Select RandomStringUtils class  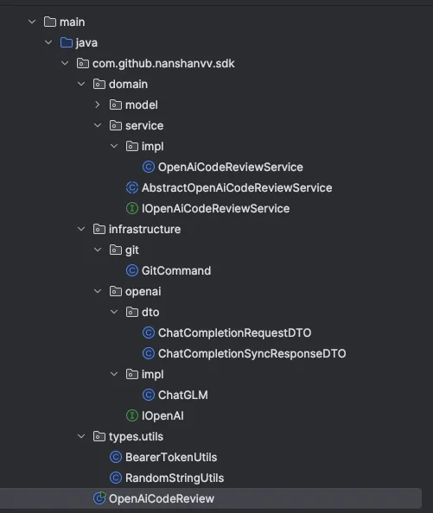pos(175,478)
